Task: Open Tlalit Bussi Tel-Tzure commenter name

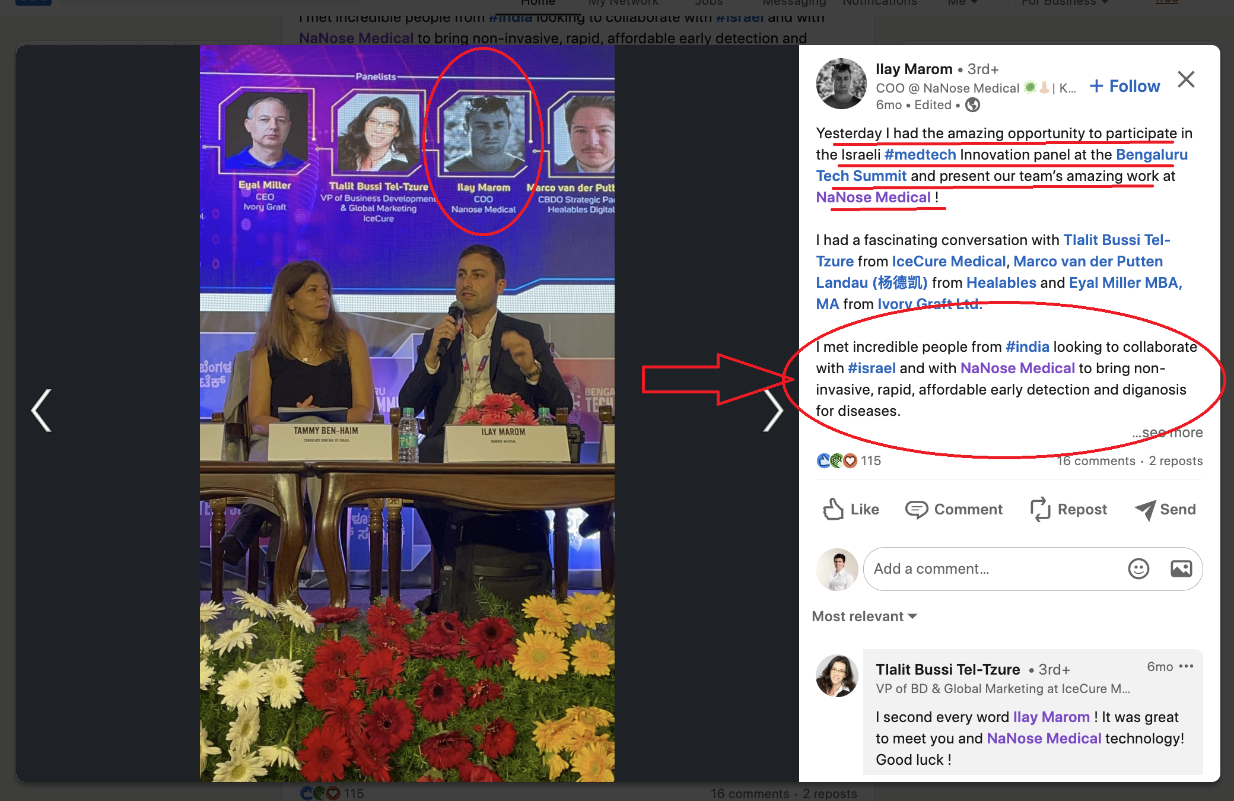Action: (x=948, y=670)
